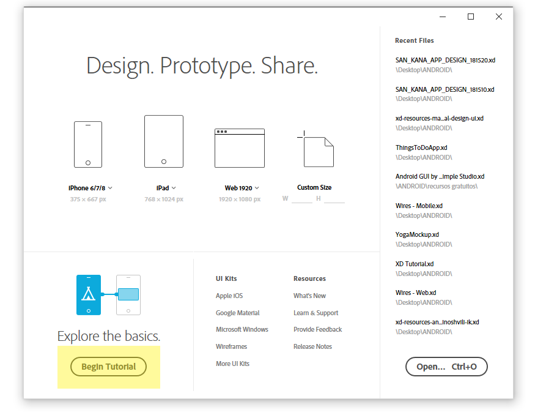Select the iPad artboard preset icon

[x=163, y=141]
